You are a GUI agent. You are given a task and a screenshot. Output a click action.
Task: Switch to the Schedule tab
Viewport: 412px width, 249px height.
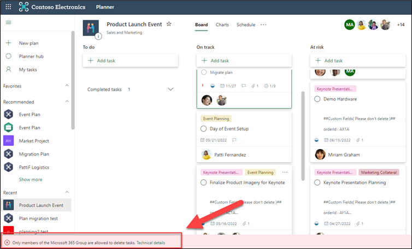click(245, 25)
